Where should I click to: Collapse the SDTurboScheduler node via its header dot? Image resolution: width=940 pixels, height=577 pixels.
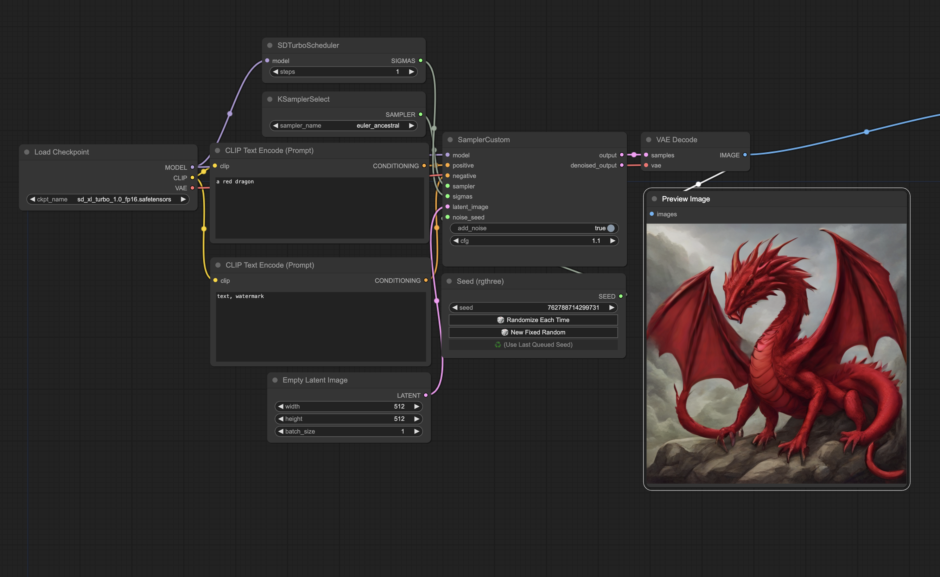[270, 45]
